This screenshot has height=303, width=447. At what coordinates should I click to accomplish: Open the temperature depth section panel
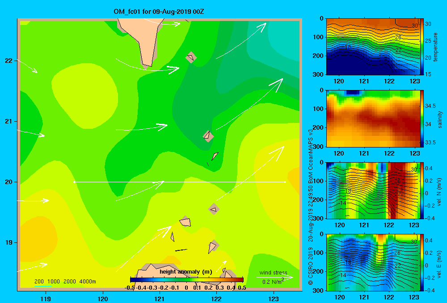pos(373,47)
